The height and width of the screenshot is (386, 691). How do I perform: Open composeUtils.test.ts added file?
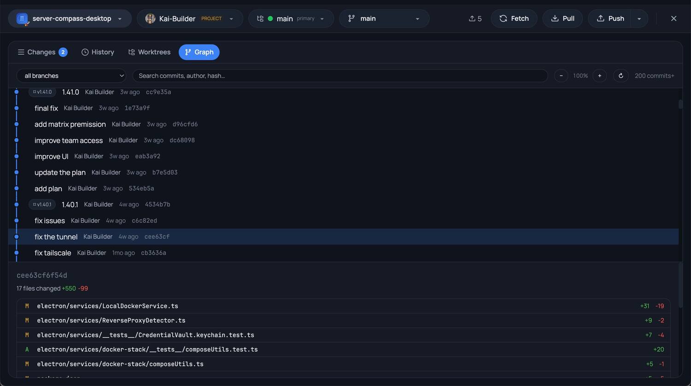tap(343, 349)
